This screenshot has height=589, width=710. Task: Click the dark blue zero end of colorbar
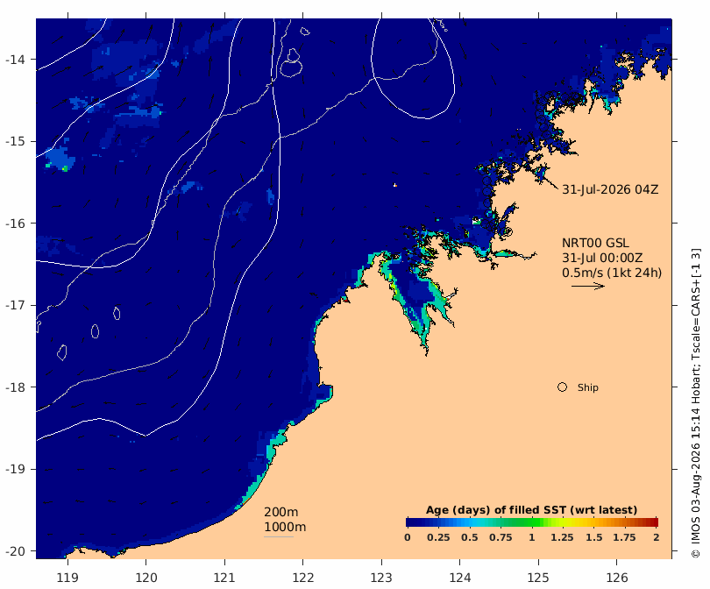pyautogui.click(x=408, y=522)
